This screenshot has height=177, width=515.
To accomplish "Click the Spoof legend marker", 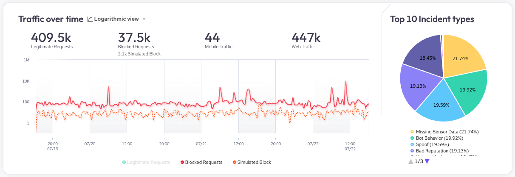I will tap(412, 144).
